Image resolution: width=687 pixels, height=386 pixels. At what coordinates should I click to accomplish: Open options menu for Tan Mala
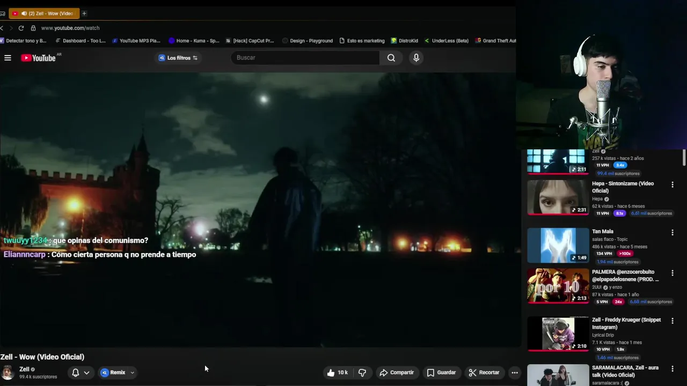(672, 233)
